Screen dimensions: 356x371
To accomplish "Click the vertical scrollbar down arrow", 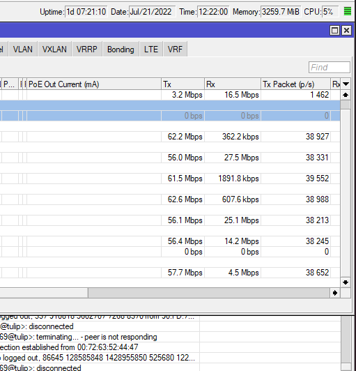I will pyautogui.click(x=346, y=282).
